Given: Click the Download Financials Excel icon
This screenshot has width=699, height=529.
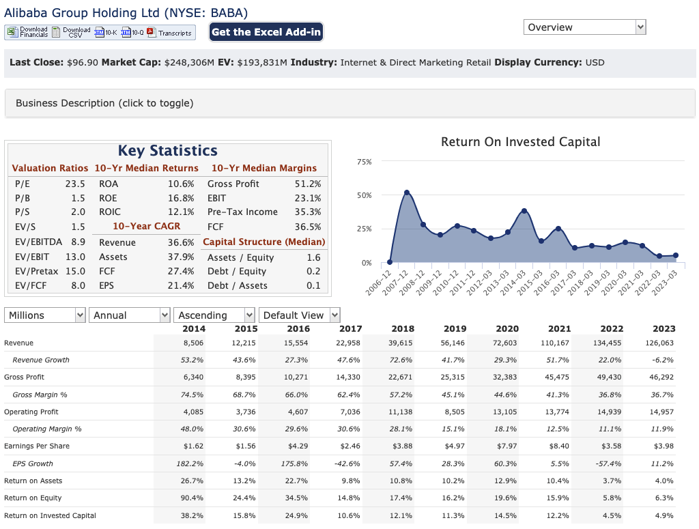Looking at the screenshot, I should 12,32.
